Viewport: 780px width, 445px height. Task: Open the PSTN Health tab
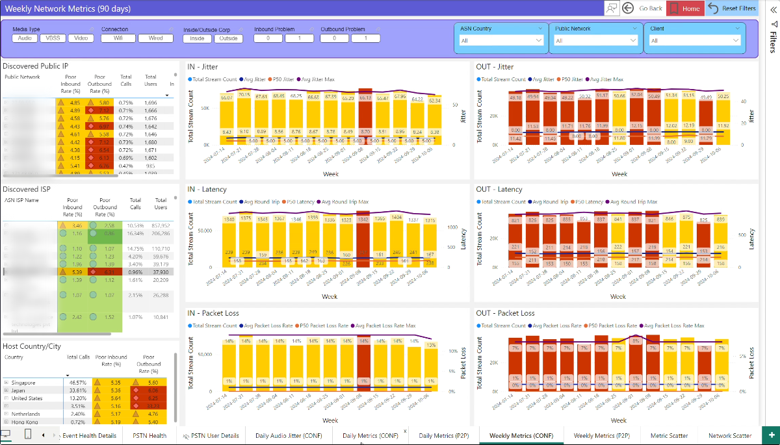[149, 435]
